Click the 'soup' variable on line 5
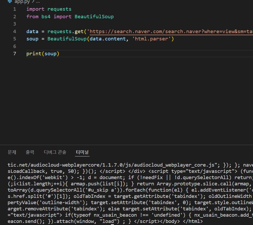253x225 pixels. (32, 39)
